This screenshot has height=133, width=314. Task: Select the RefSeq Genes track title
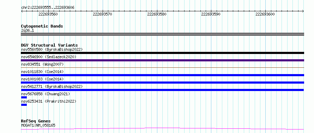[36, 121]
